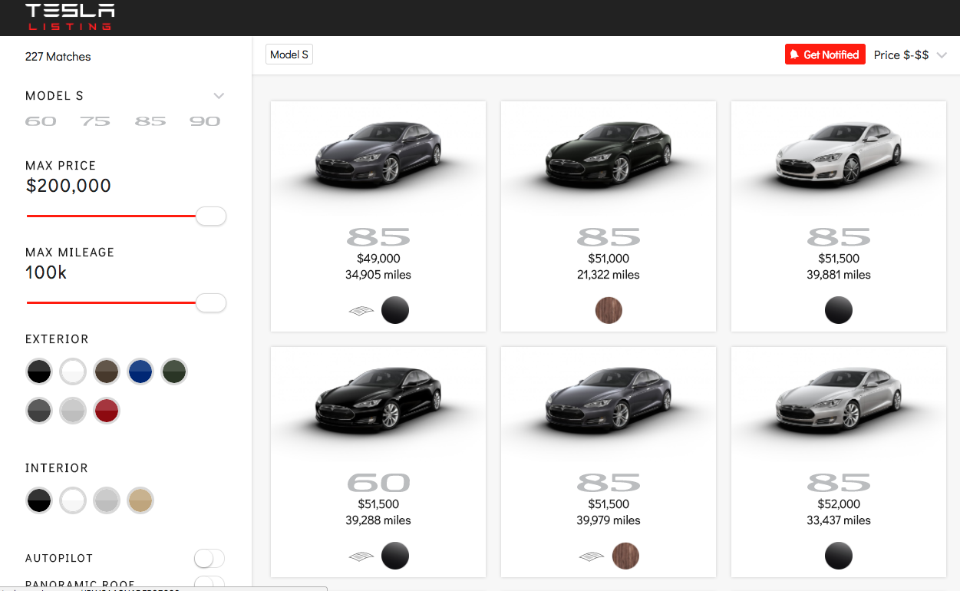Image resolution: width=960 pixels, height=591 pixels.
Task: Collapse the Model S filter section
Action: [x=219, y=95]
